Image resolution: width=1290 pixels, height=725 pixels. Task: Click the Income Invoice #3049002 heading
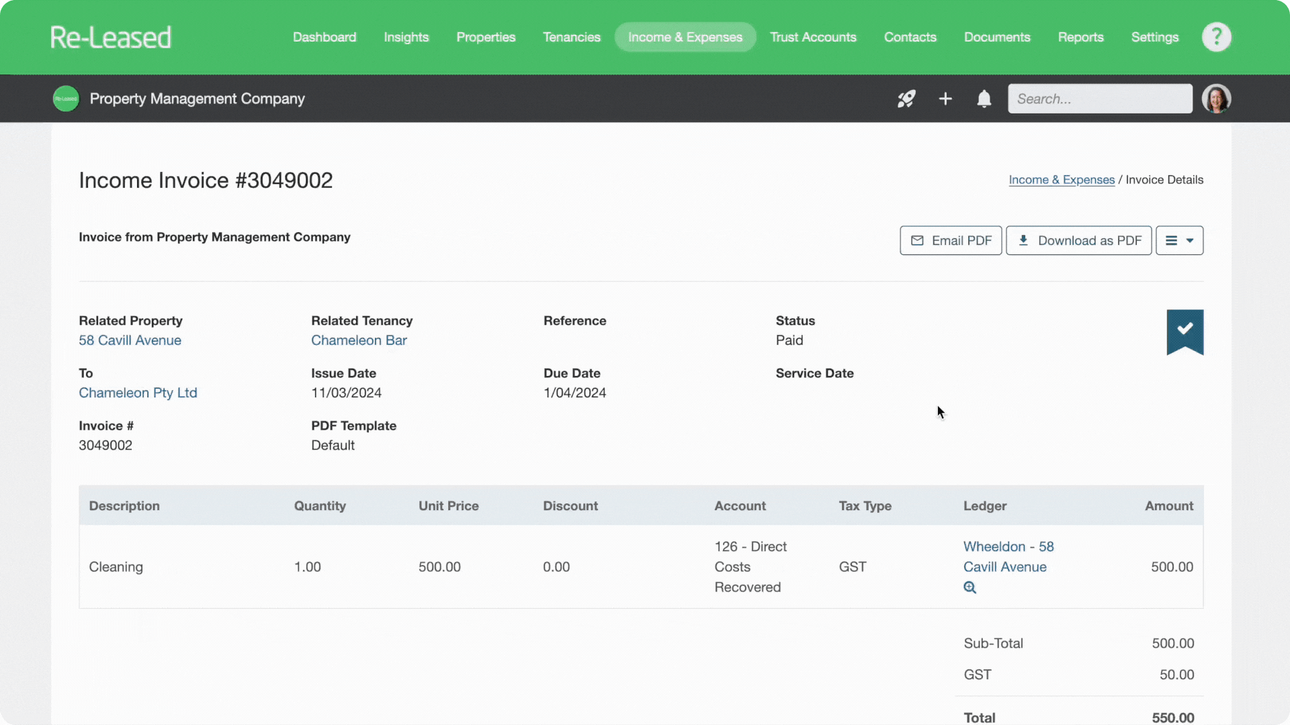206,180
